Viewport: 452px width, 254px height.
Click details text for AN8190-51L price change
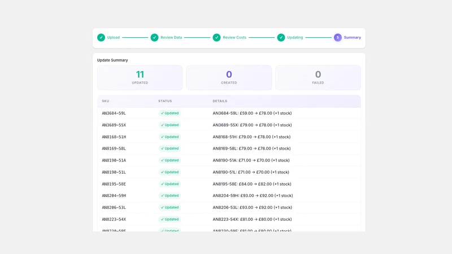pos(251,172)
